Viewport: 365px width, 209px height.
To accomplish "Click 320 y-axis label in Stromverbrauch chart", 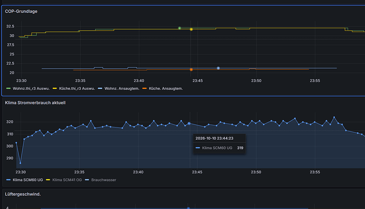I will pos(10,122).
